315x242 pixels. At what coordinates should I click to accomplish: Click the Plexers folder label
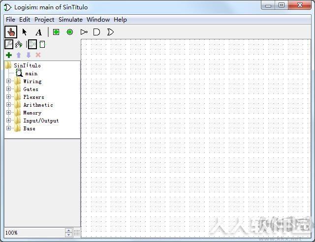point(33,97)
